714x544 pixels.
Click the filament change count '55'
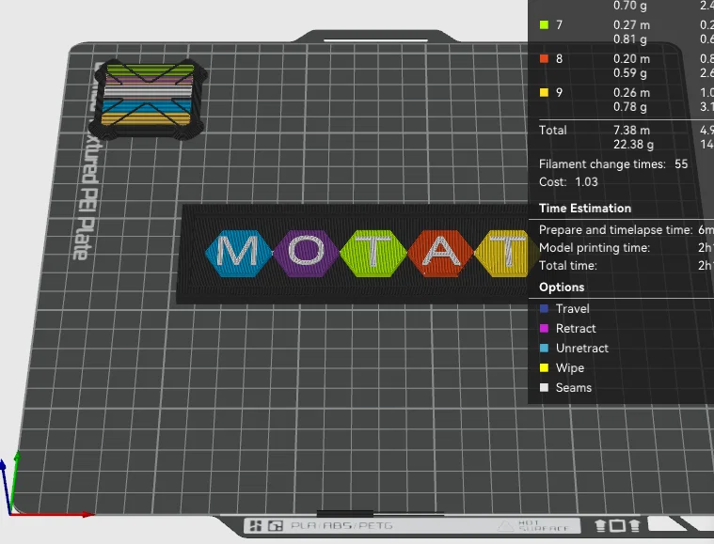(681, 164)
